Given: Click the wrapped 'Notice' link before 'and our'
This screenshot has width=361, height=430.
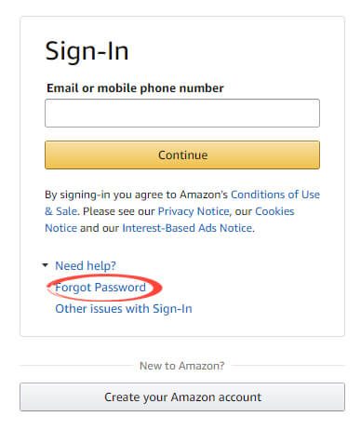Looking at the screenshot, I should [60, 228].
